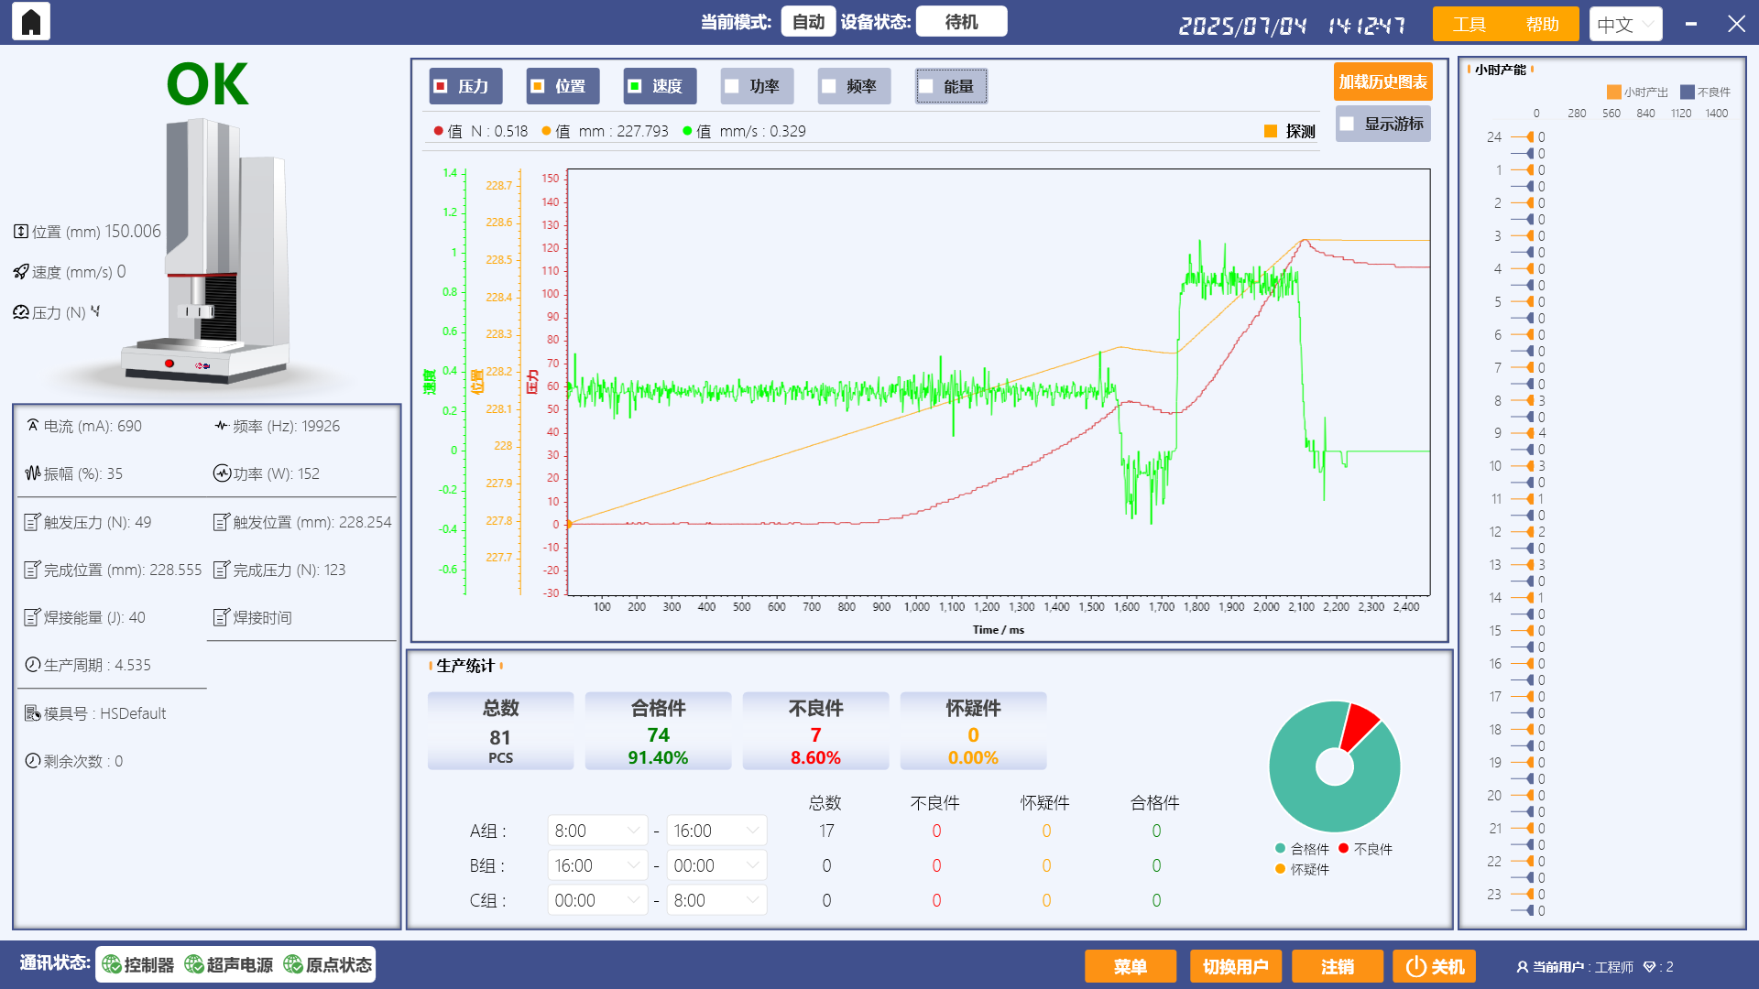
Task: Click the 切换用户 button at the bottom
Action: (1236, 965)
